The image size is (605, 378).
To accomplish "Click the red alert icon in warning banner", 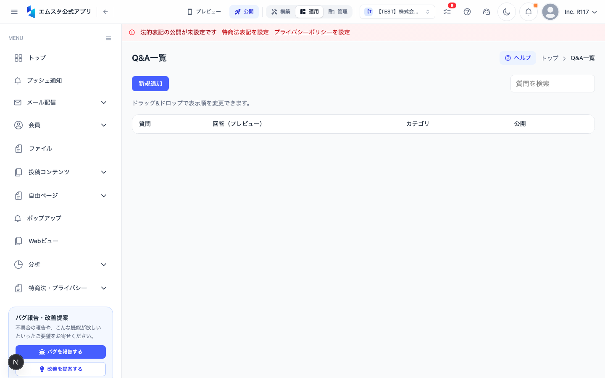I will 132,32.
